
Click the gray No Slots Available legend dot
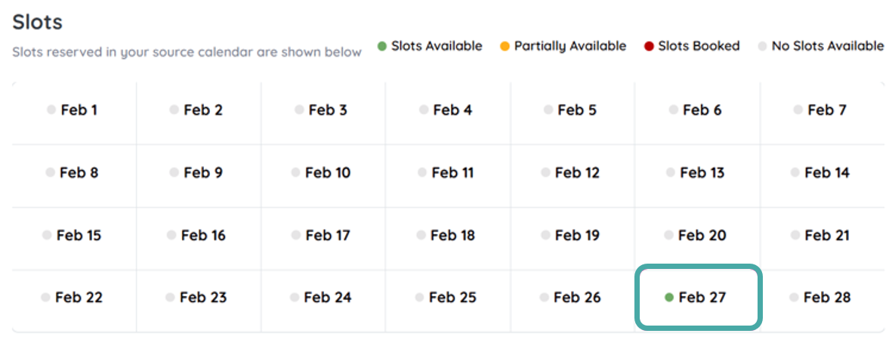762,47
